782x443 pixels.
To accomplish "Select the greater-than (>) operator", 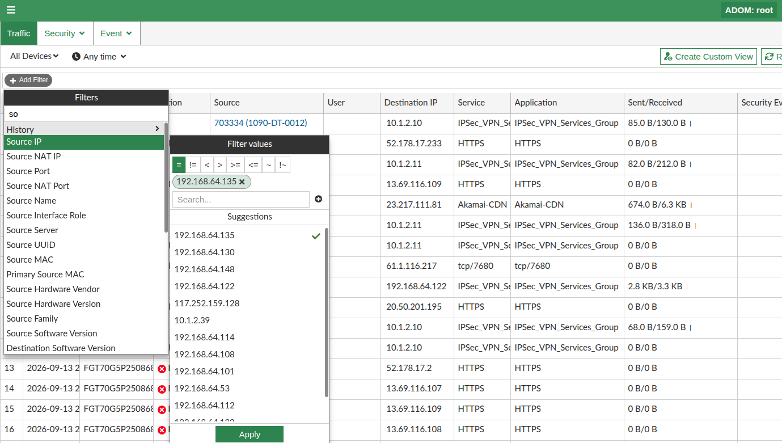I will coord(220,164).
